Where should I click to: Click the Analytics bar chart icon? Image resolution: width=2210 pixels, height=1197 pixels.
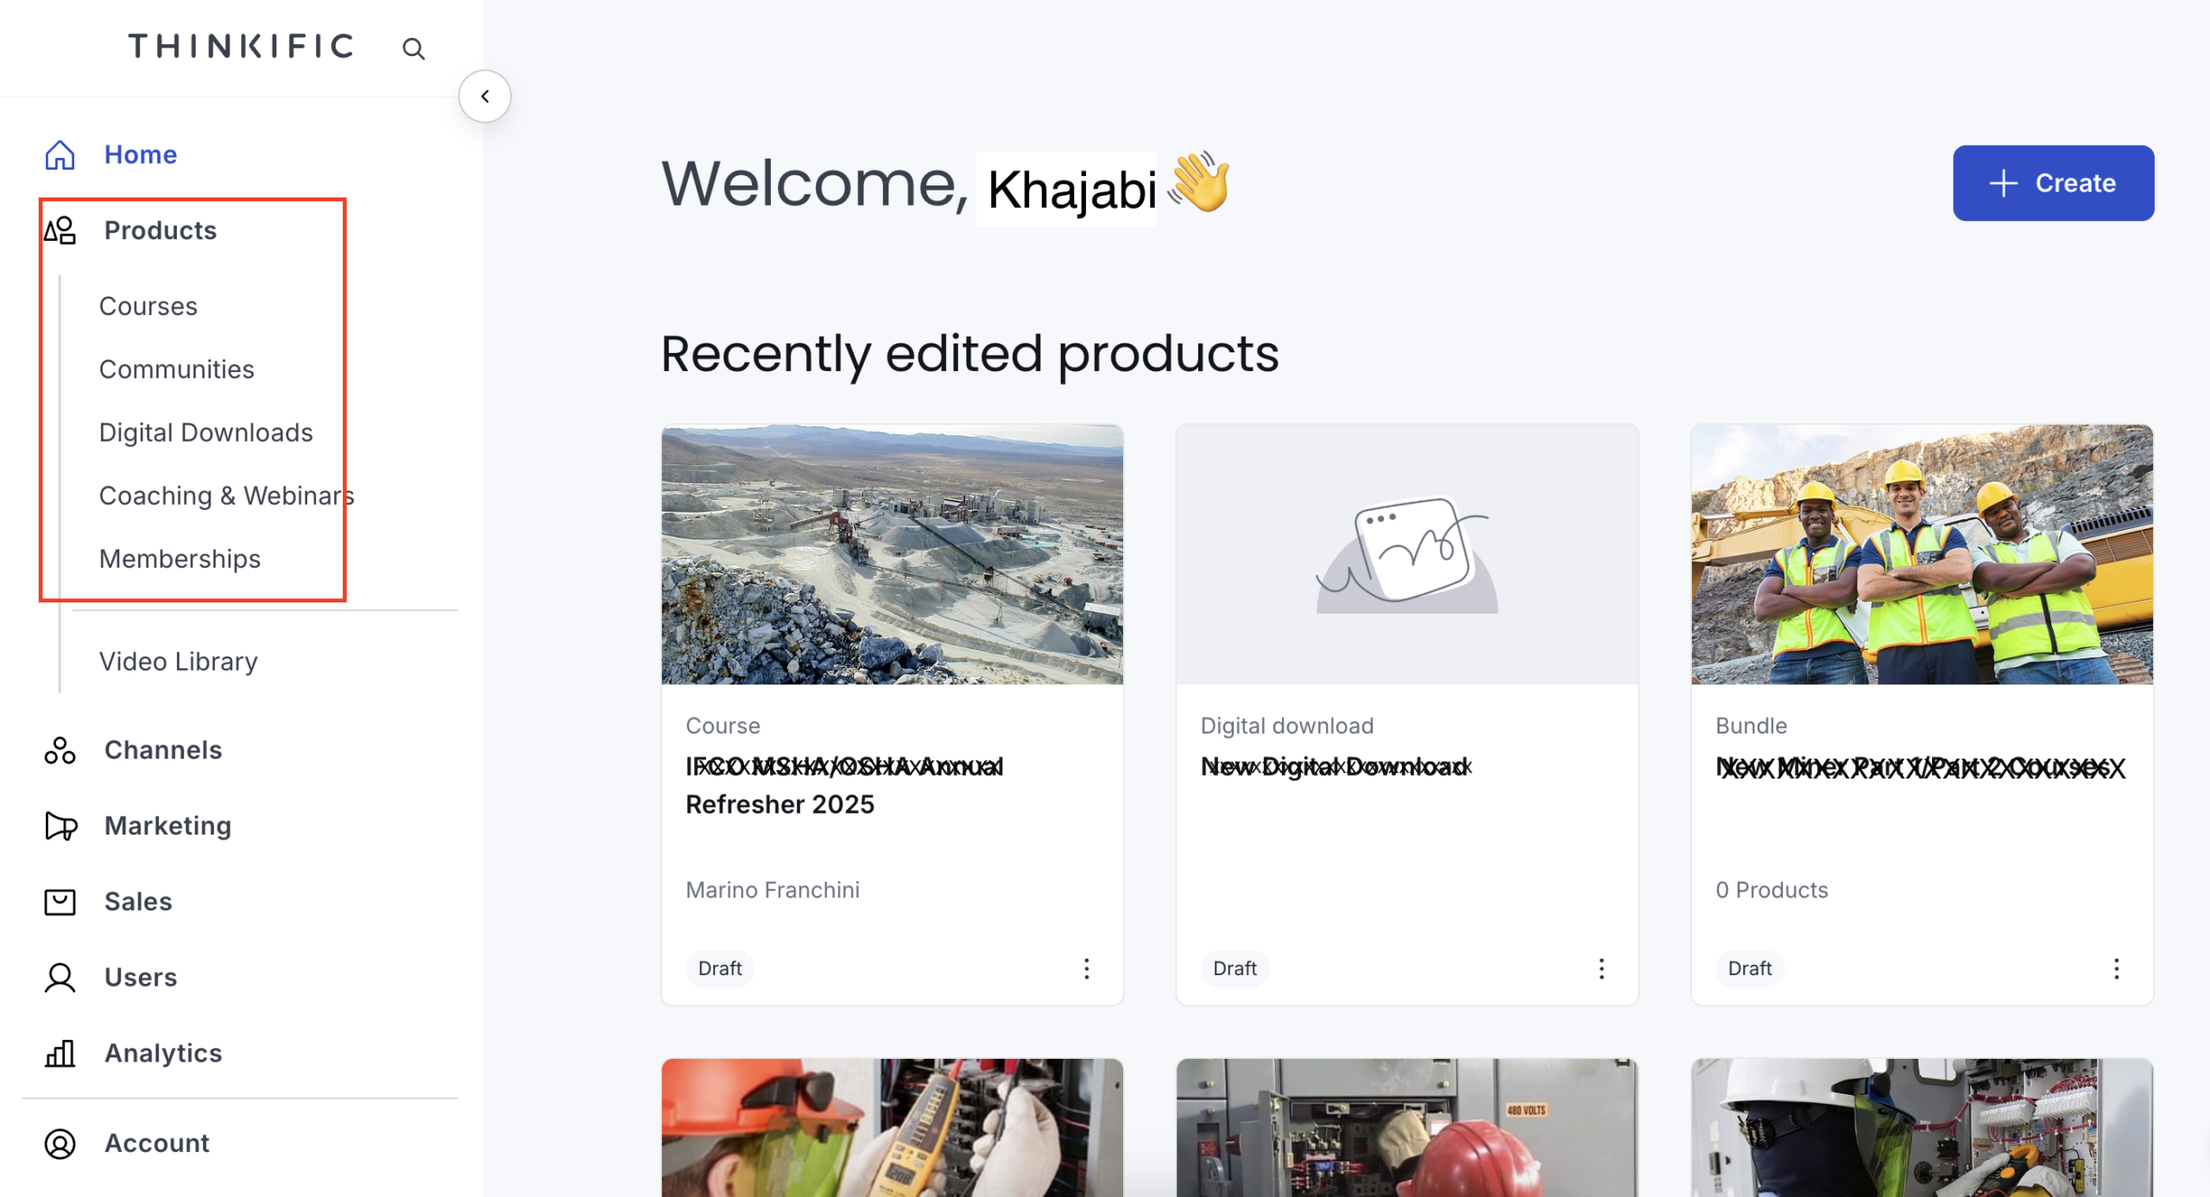pos(60,1054)
